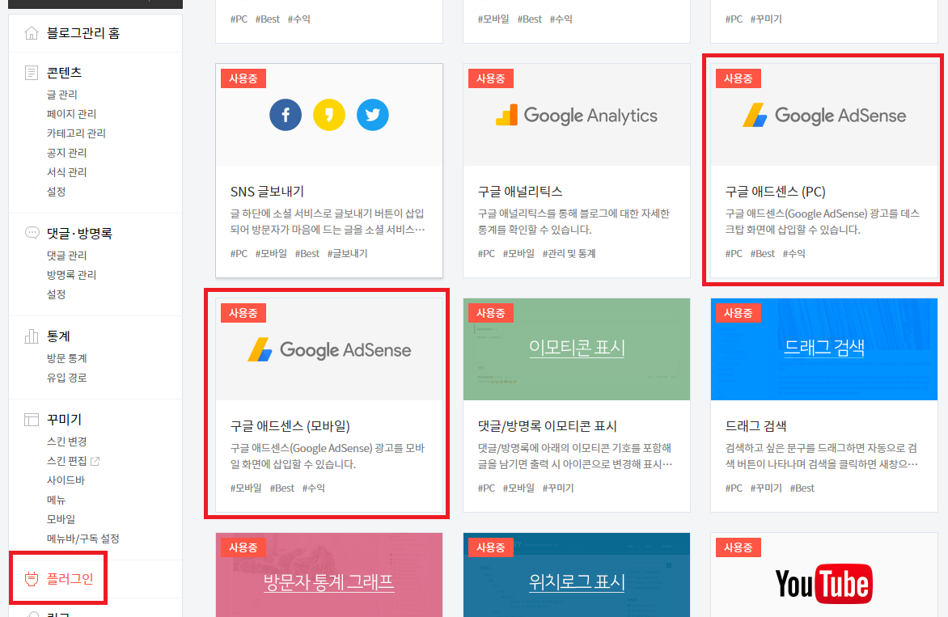Open the 드래그 검색 banner link
Screen dimensions: 948x617
824,348
